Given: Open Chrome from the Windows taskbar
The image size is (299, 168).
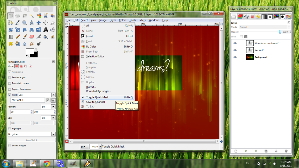Looking at the screenshot, I should coord(46,164).
